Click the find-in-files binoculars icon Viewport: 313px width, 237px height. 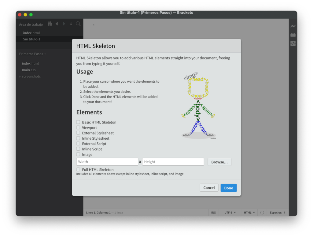(x=50, y=24)
